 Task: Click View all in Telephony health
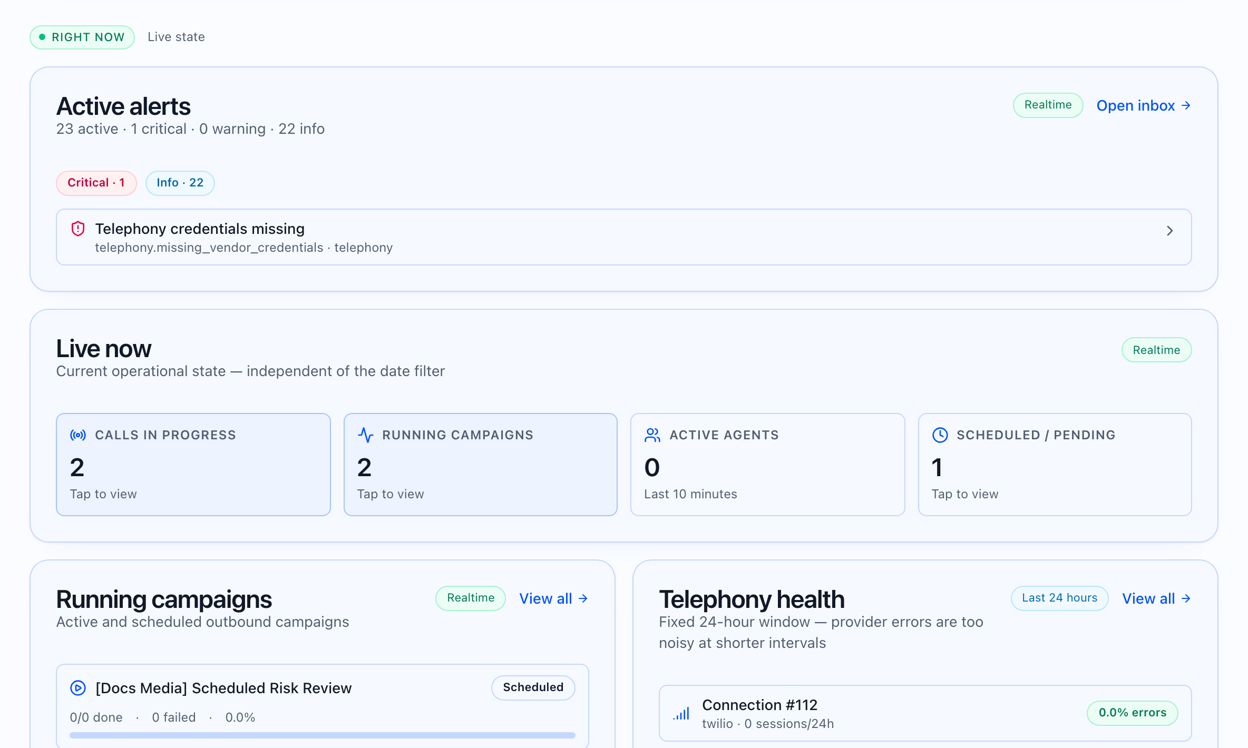click(1156, 598)
